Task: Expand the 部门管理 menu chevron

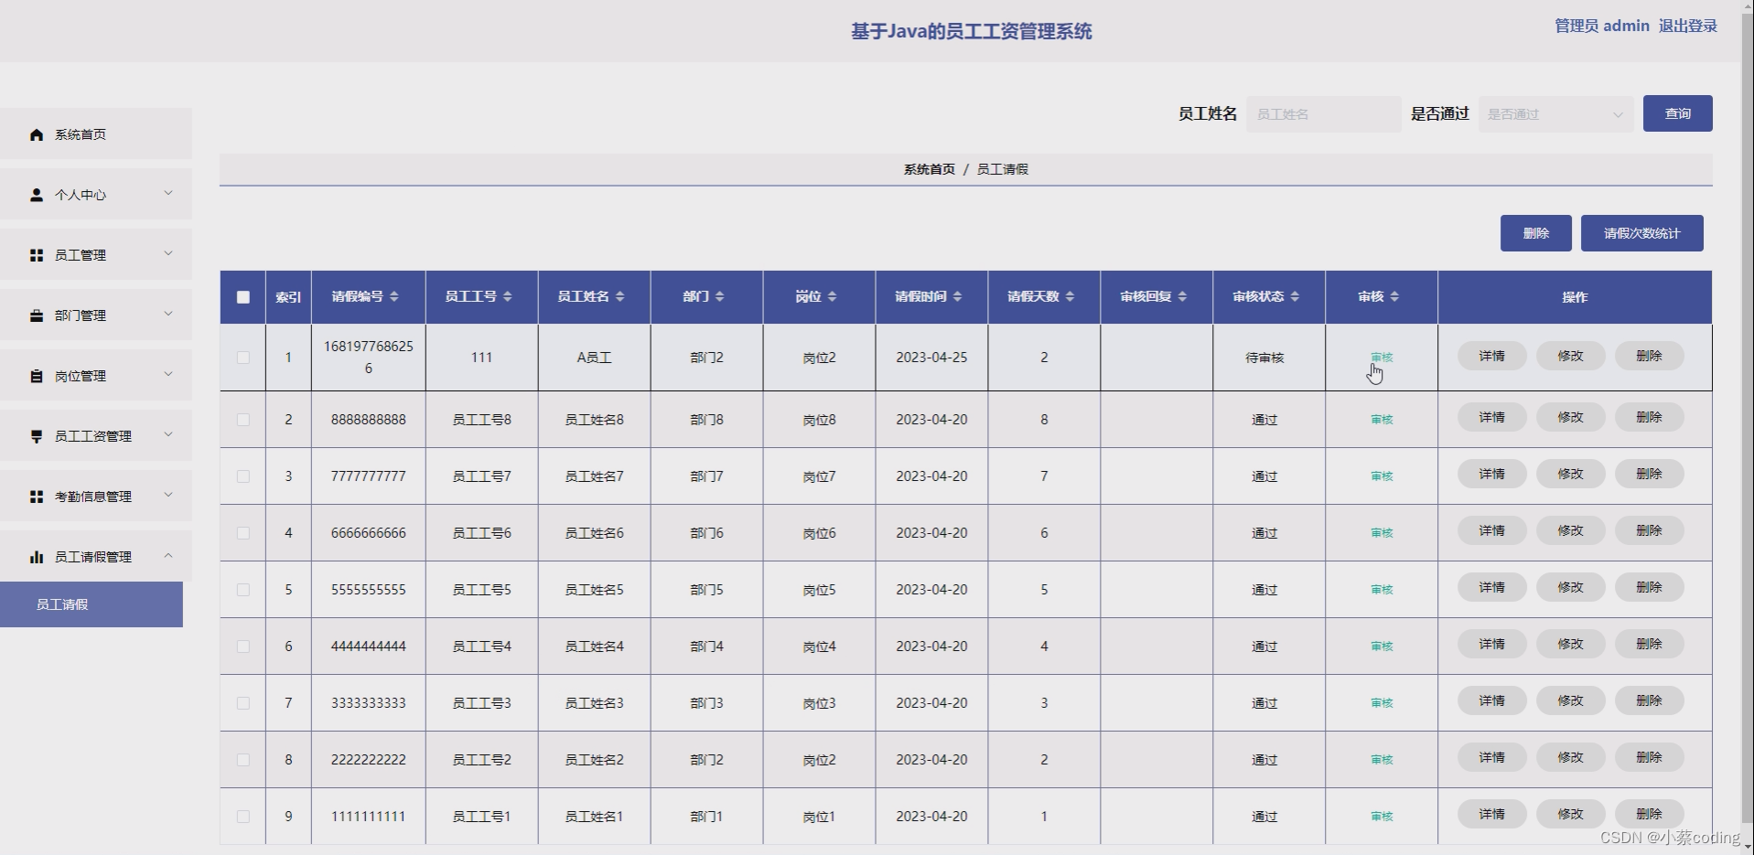Action: (x=168, y=314)
